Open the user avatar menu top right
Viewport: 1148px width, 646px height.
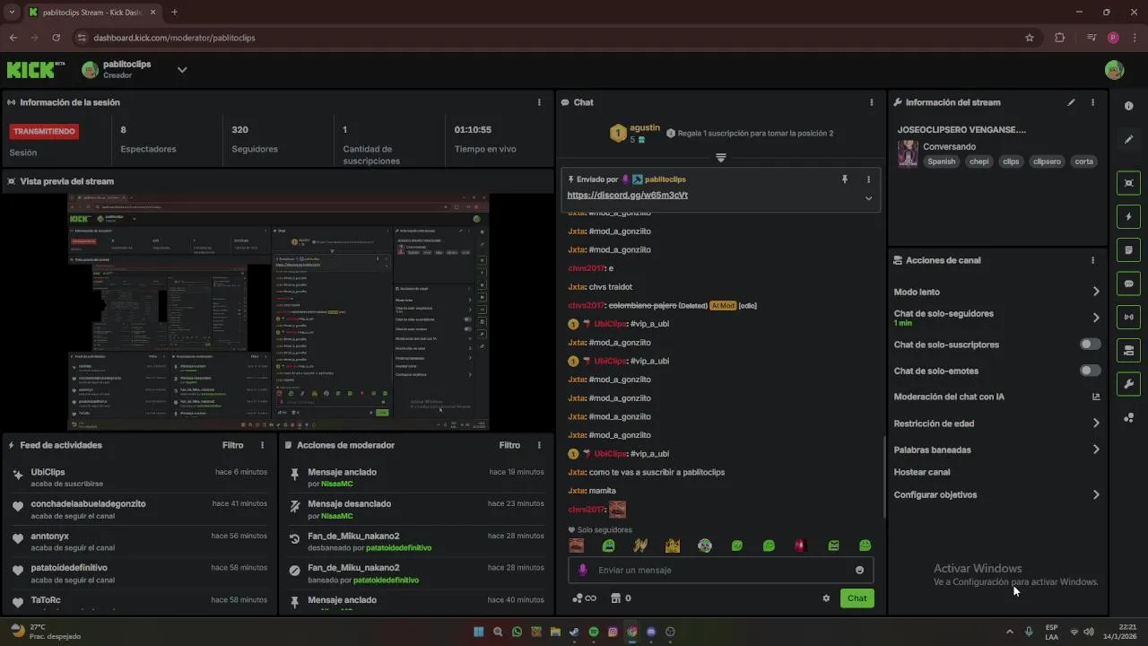1114,70
